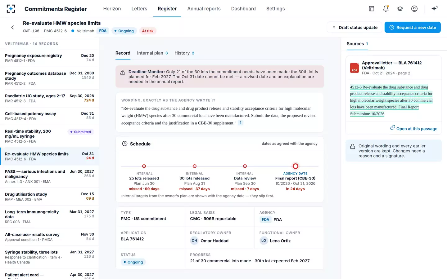Click citation marker 1 after agency wording

241,122
